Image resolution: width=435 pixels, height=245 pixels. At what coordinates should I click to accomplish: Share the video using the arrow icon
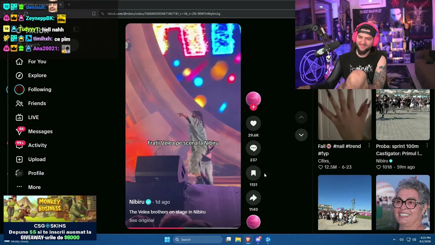253,198
